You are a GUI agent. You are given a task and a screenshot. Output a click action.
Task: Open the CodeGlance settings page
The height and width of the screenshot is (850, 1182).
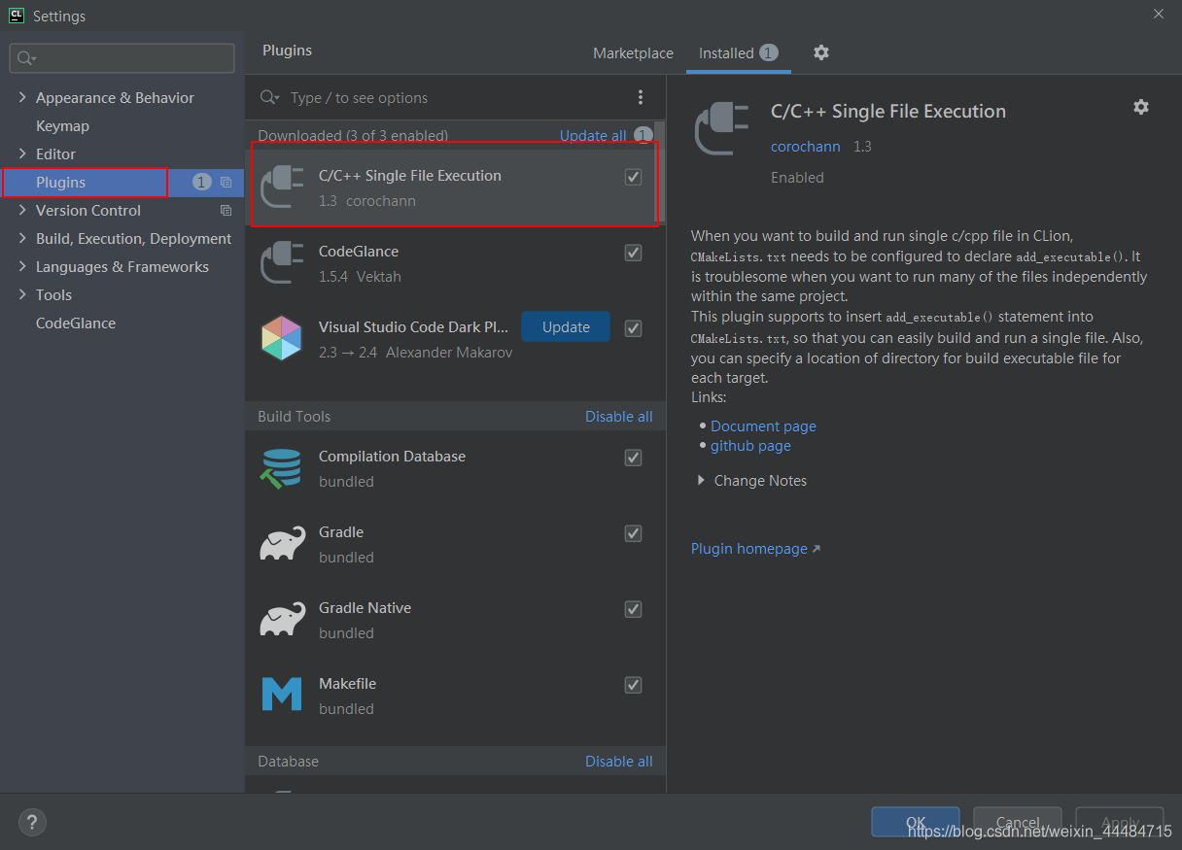76,323
